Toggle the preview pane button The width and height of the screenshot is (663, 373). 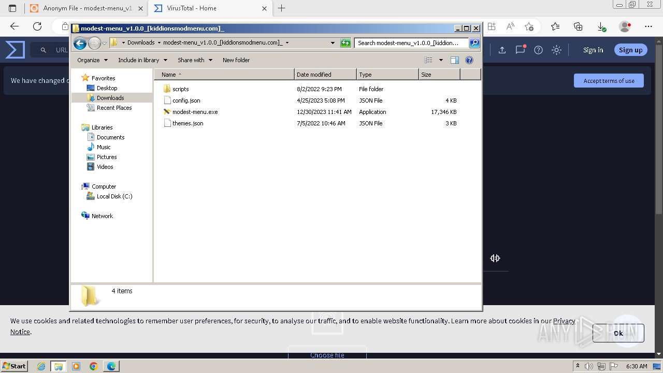[455, 60]
